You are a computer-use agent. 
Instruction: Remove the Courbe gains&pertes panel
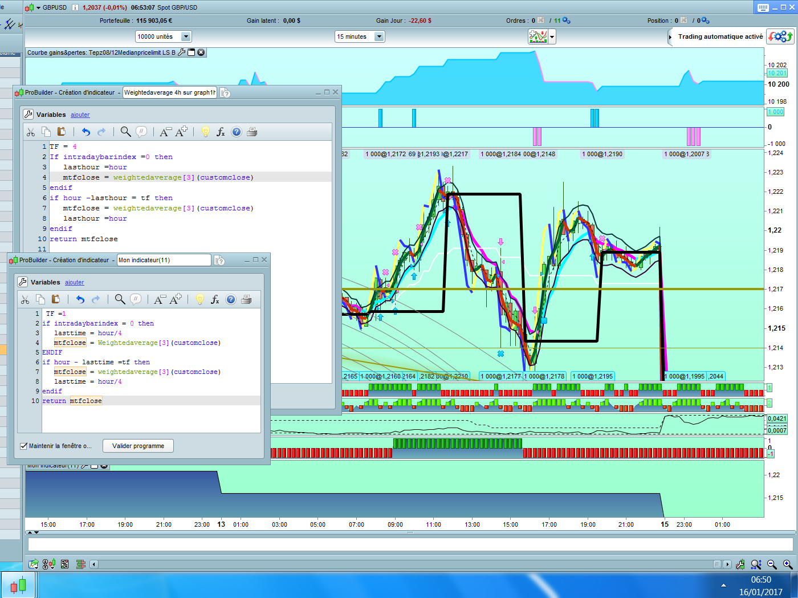tap(201, 52)
